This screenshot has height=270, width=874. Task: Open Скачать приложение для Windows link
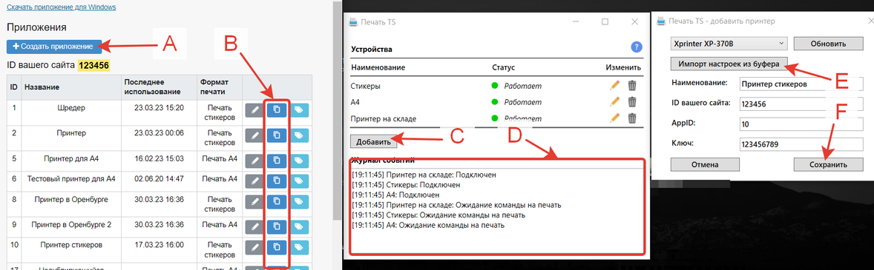point(62,8)
